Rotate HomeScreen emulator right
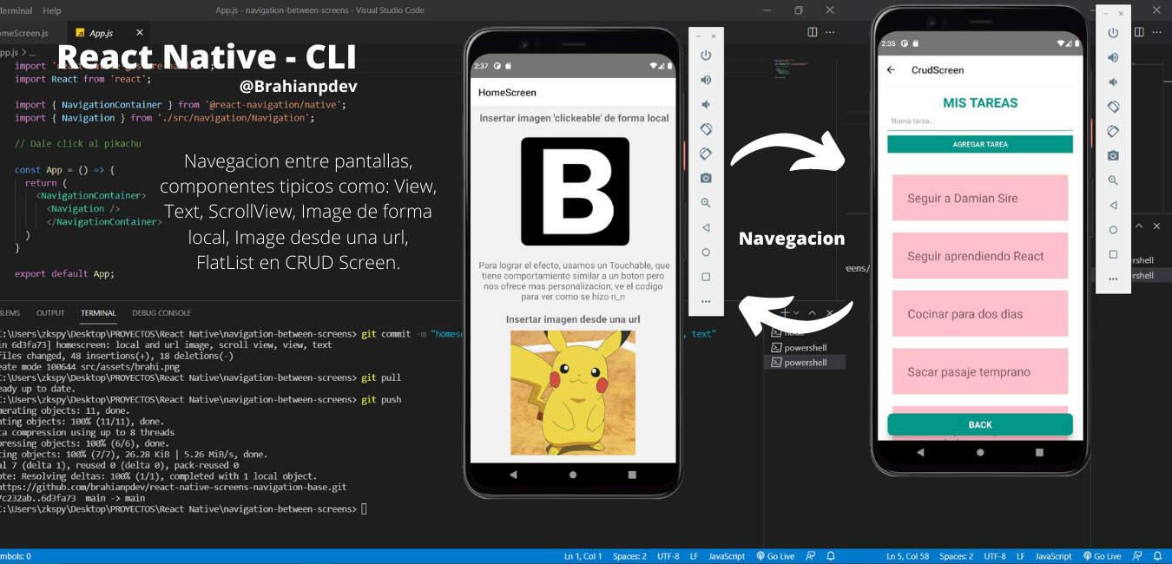This screenshot has width=1172, height=564. (706, 154)
